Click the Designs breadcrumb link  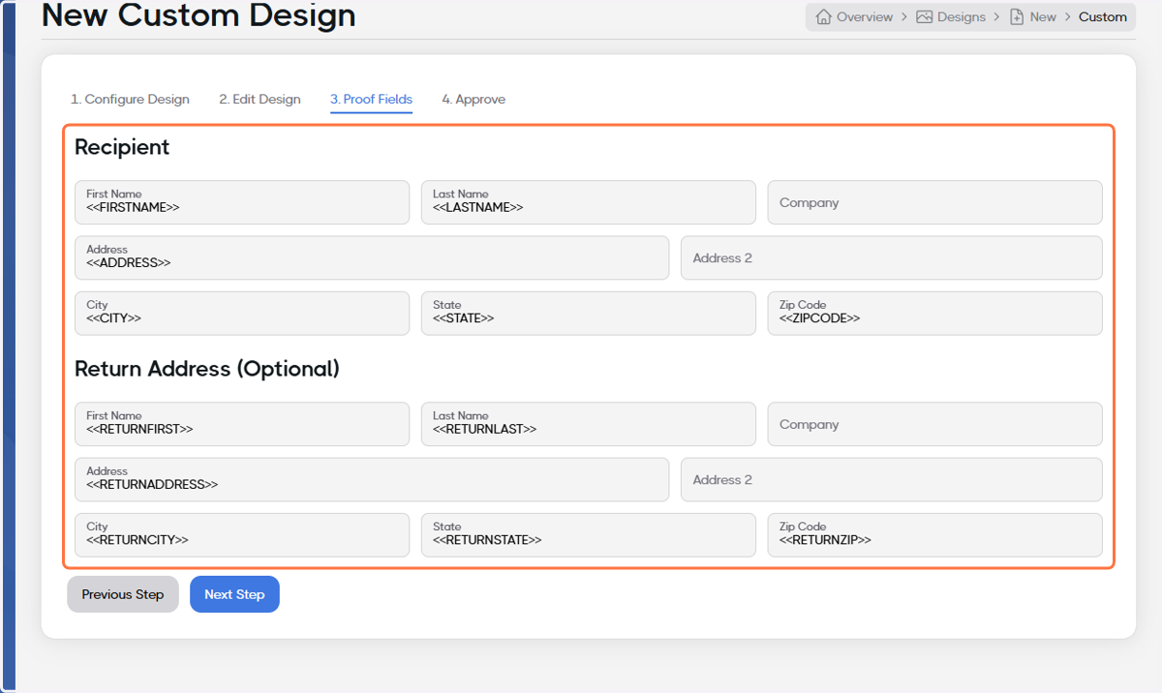point(962,16)
